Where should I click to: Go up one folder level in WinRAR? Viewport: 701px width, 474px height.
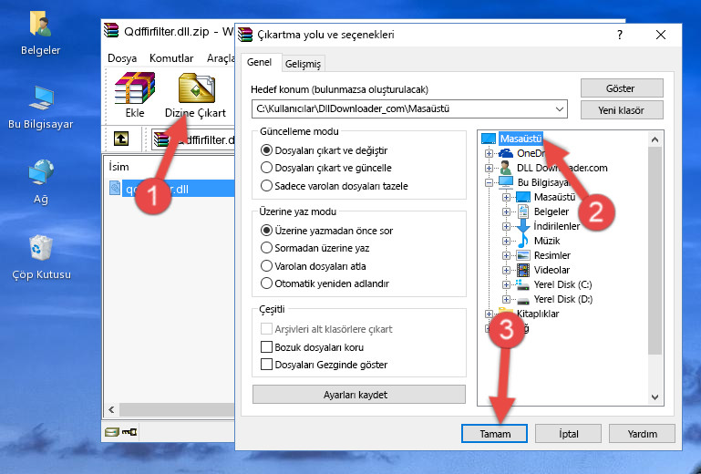pyautogui.click(x=121, y=139)
